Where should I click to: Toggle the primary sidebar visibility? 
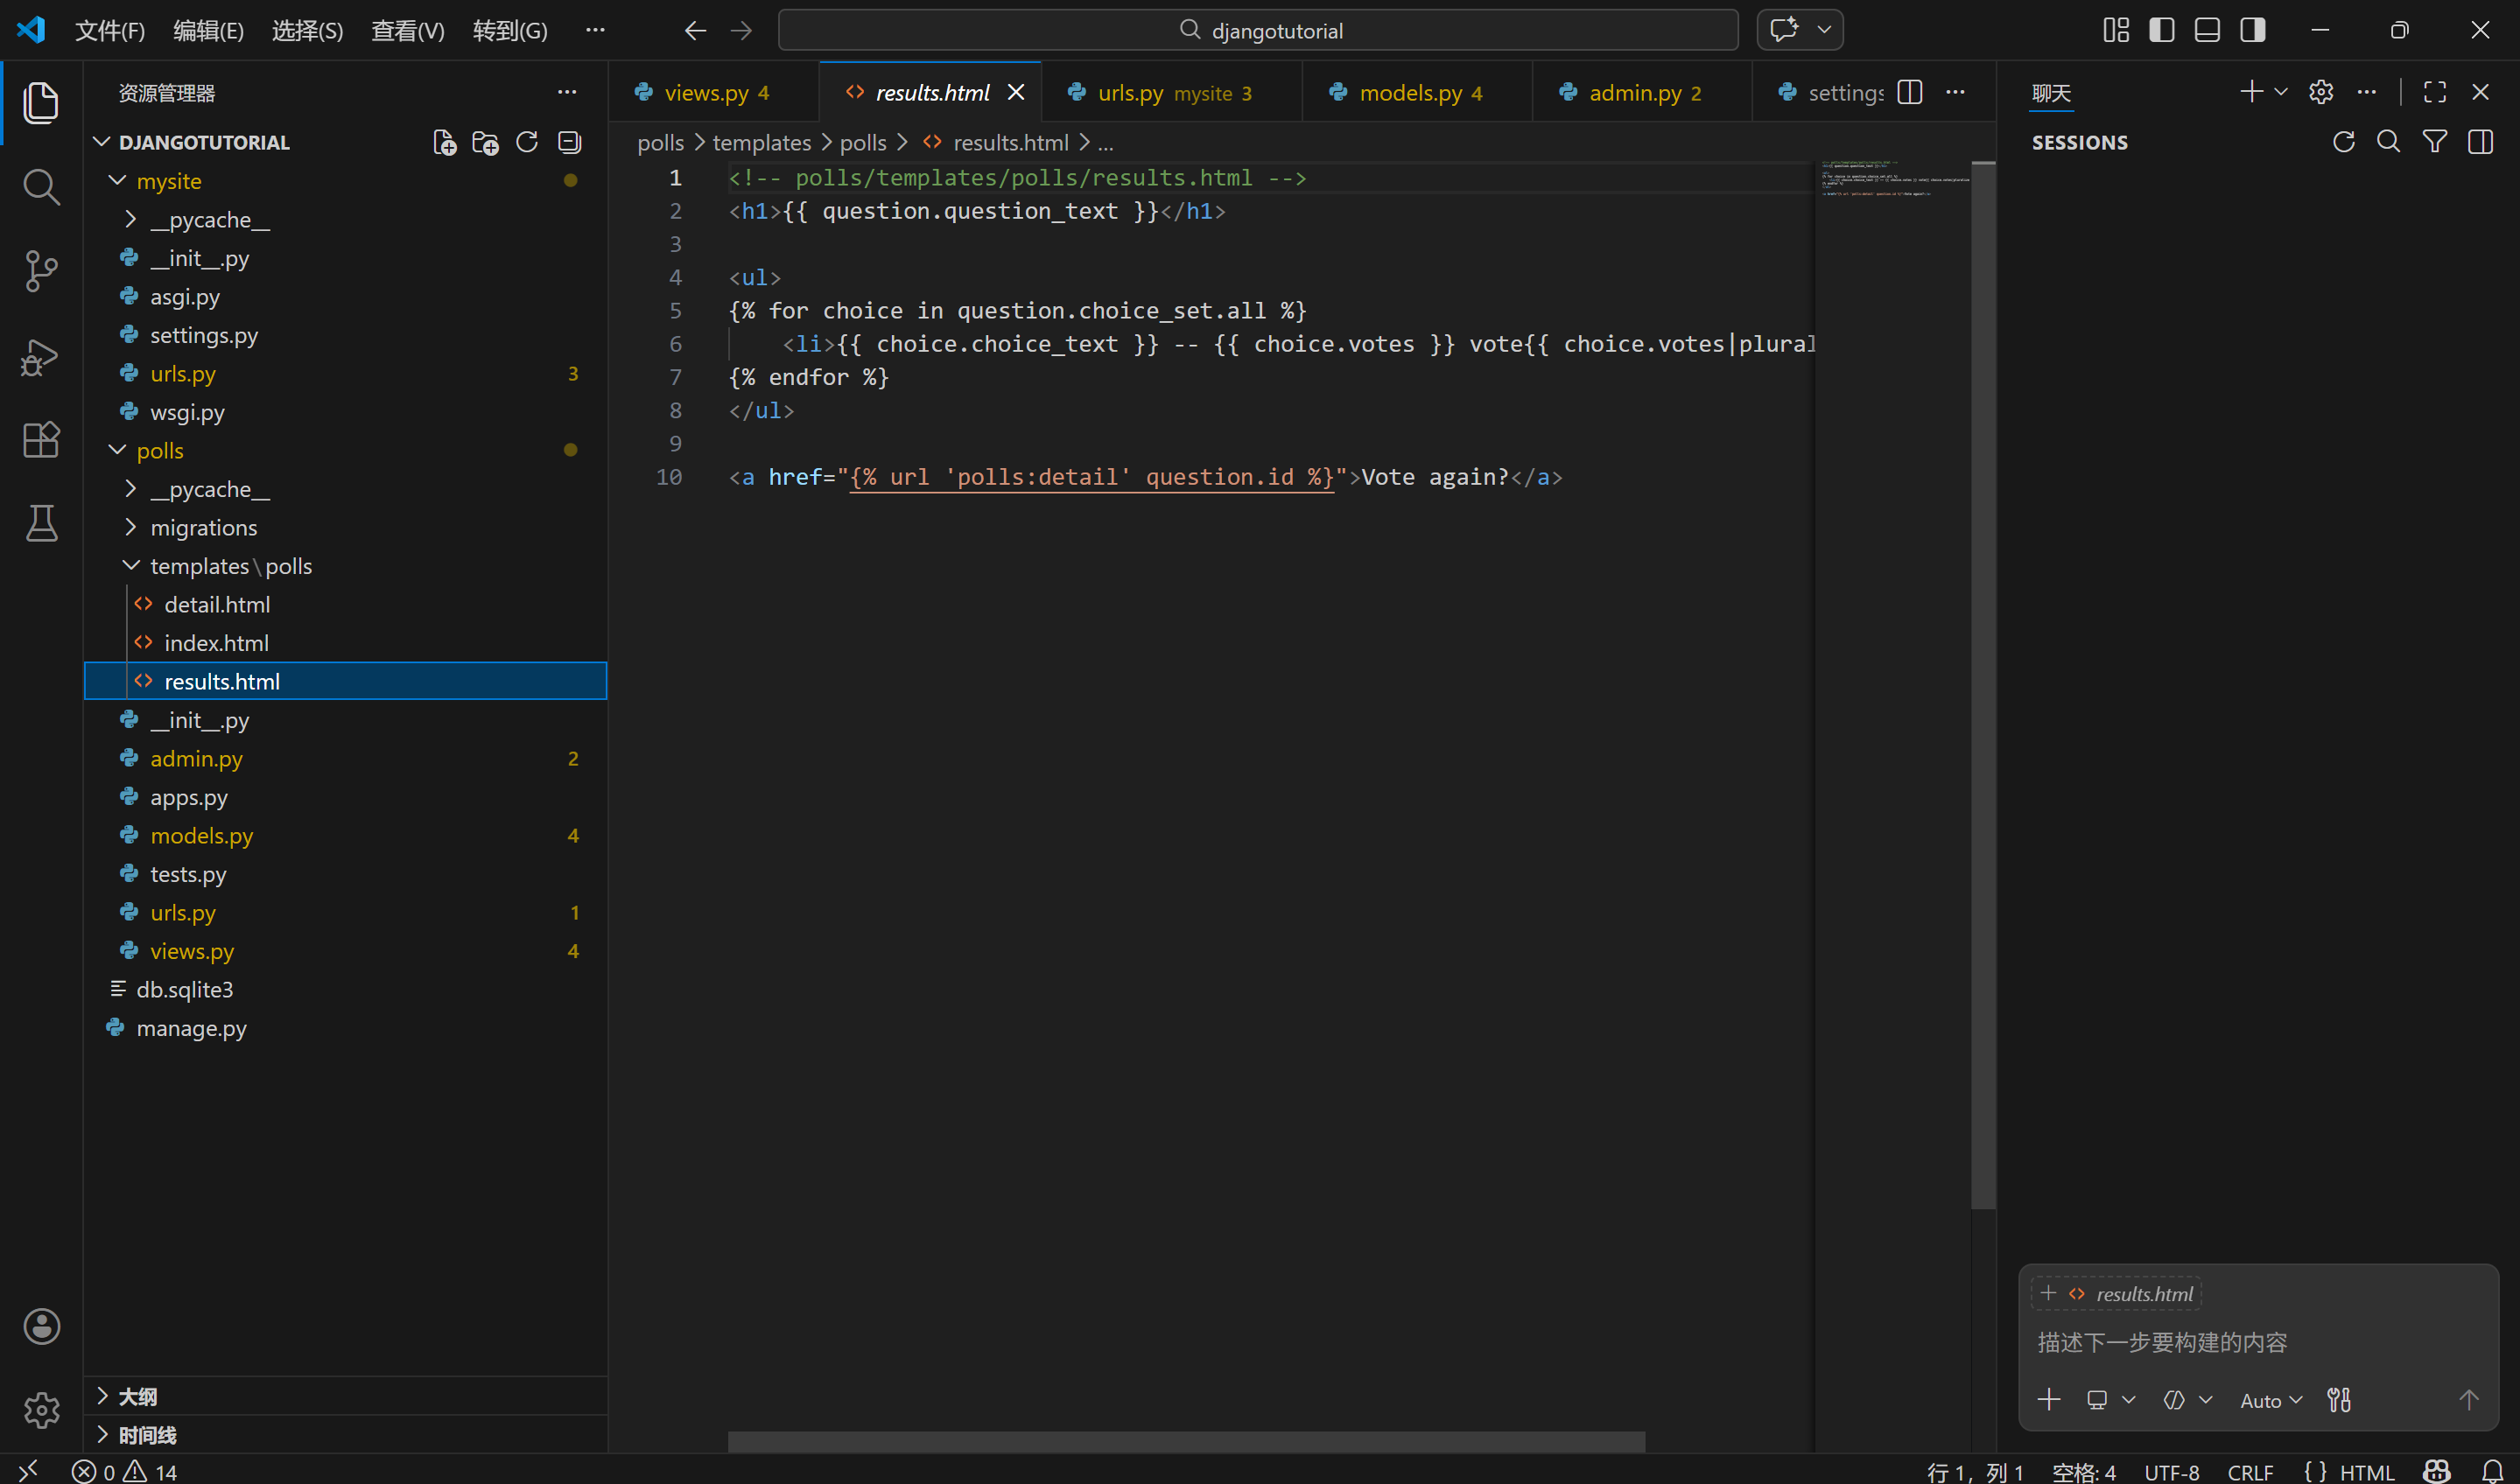[2161, 30]
